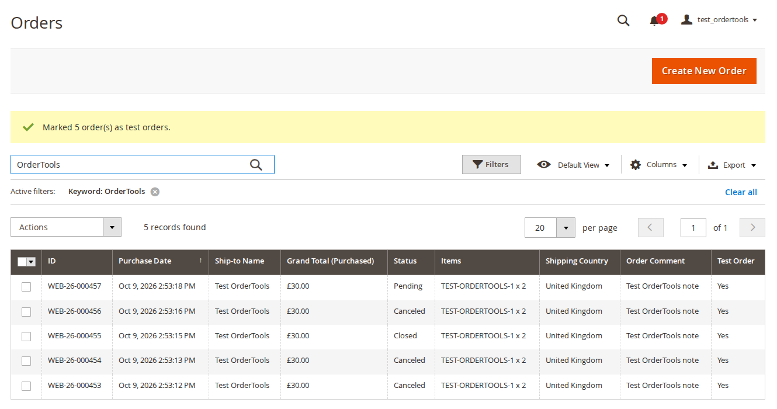Tick the checkbox for order WEB-26-000453
The width and height of the screenshot is (777, 409).
click(x=26, y=386)
